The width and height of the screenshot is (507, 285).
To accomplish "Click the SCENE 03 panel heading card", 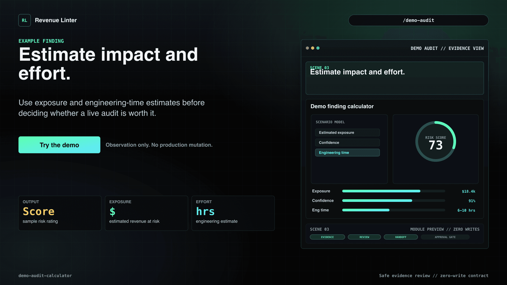I will (x=395, y=78).
